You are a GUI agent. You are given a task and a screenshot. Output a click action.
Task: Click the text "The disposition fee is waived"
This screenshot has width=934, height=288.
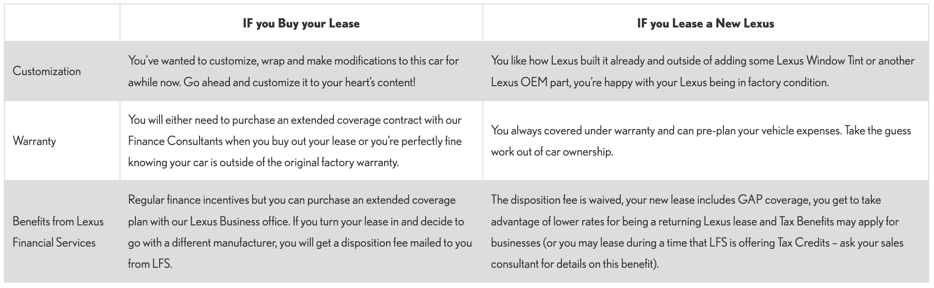tap(556, 200)
